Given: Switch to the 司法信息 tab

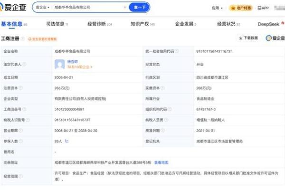Looking at the screenshot, I should click(x=57, y=24).
